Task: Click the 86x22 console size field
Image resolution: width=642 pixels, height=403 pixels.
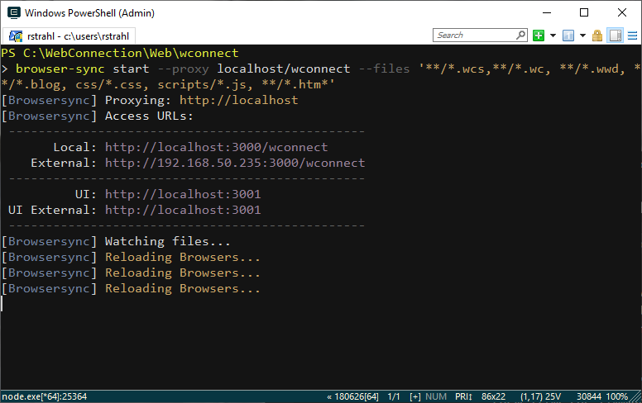Action: pos(493,396)
